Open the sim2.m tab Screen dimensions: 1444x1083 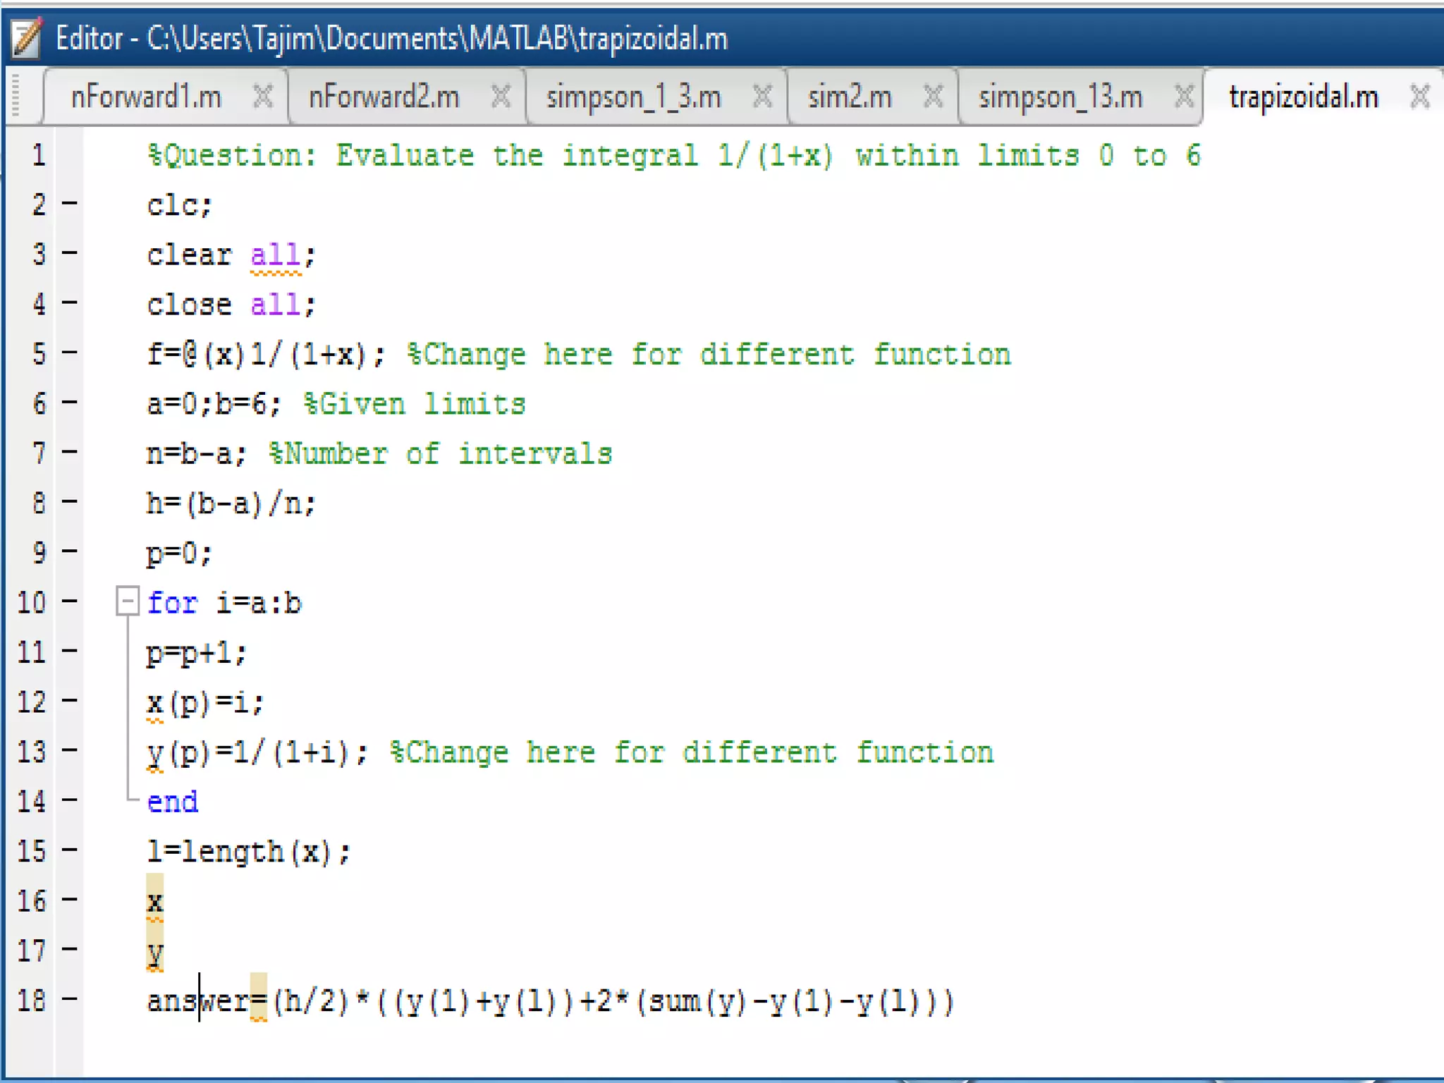[850, 97]
